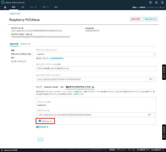Screen dimensions: 166x152
Task: Click the 分析を表示する button
Action: (150, 19)
